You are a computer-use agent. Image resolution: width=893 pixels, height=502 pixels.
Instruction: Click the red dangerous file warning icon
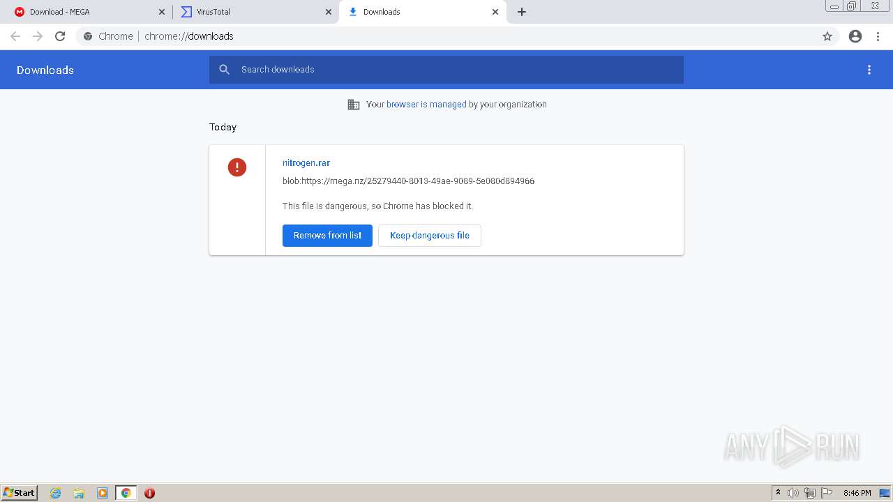[237, 167]
